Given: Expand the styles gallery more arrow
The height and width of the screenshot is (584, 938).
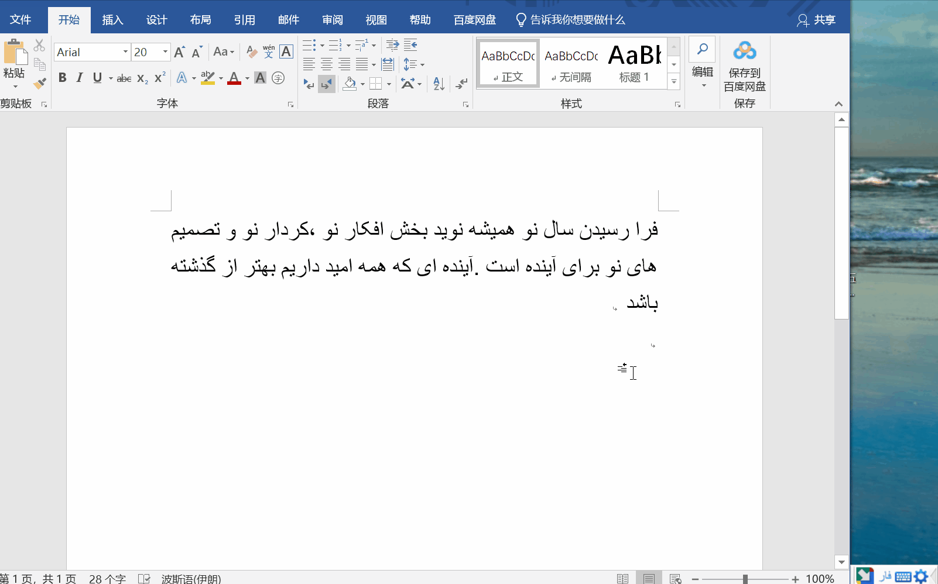Looking at the screenshot, I should [674, 82].
